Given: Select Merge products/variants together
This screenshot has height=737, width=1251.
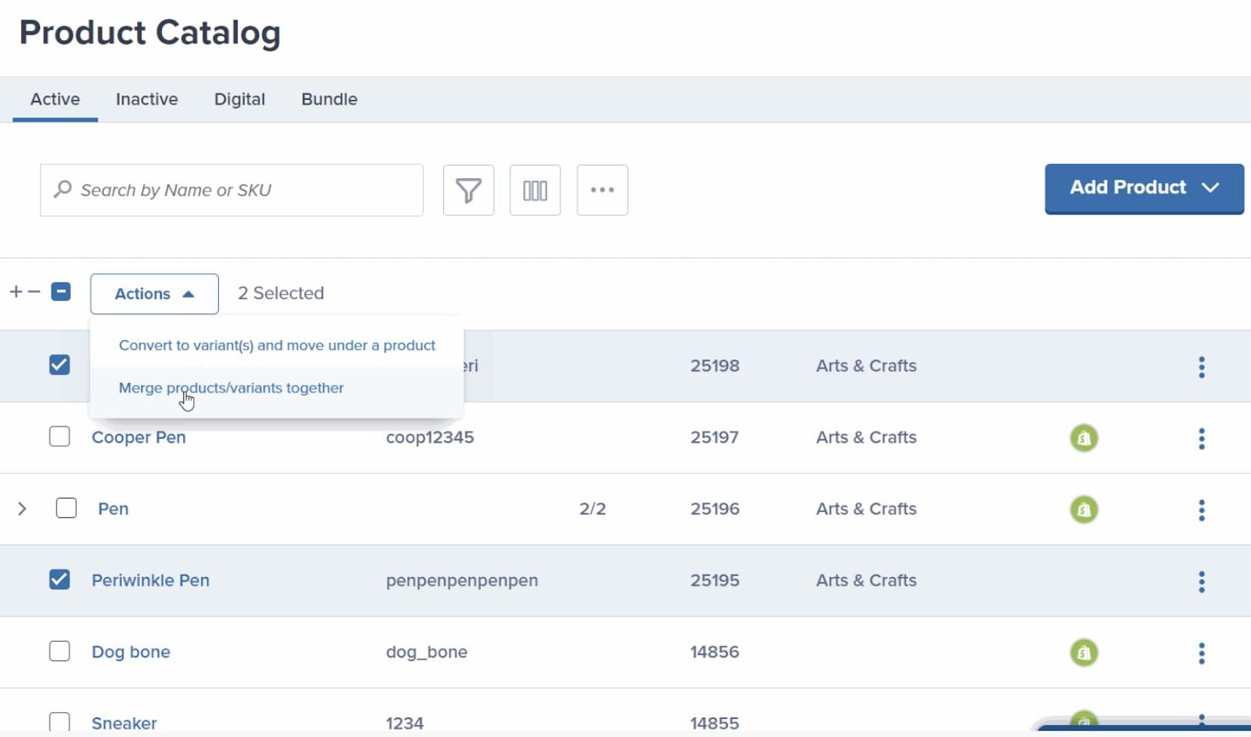Looking at the screenshot, I should 231,388.
